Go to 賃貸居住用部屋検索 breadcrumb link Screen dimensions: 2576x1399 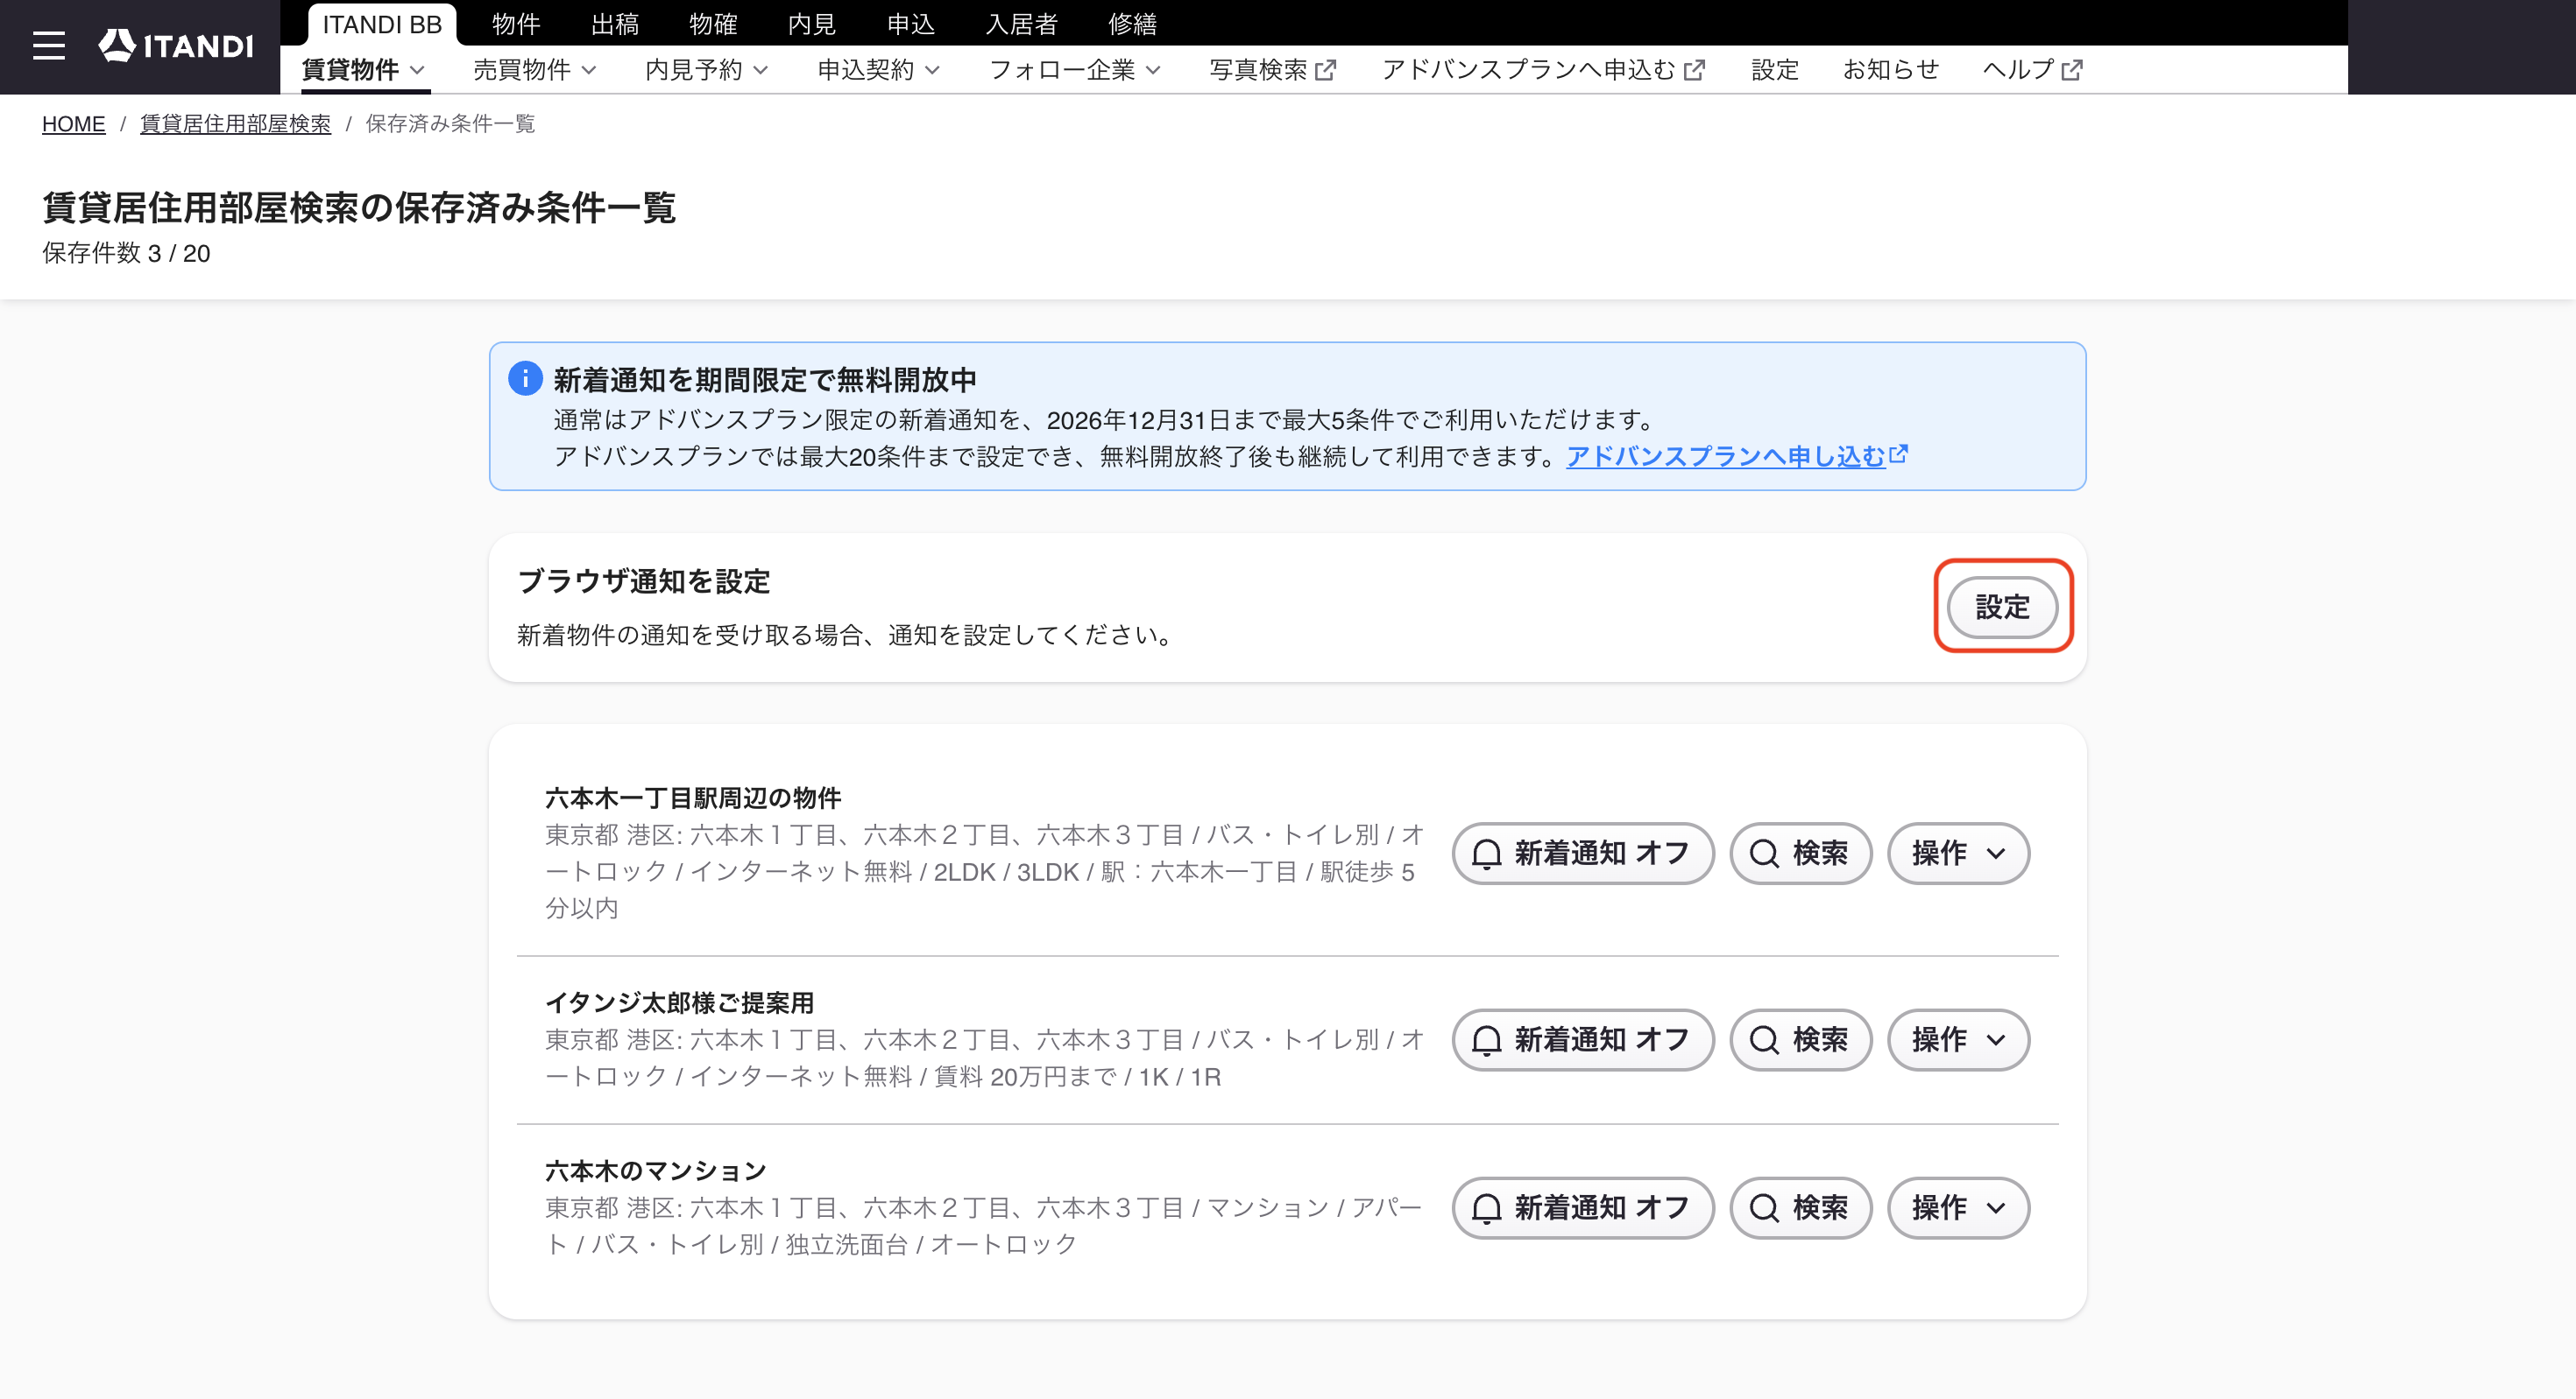(x=235, y=124)
